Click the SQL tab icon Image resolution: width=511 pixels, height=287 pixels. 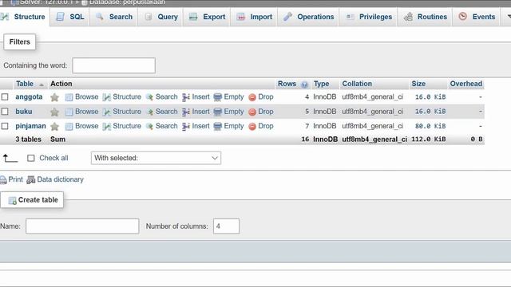click(x=60, y=17)
